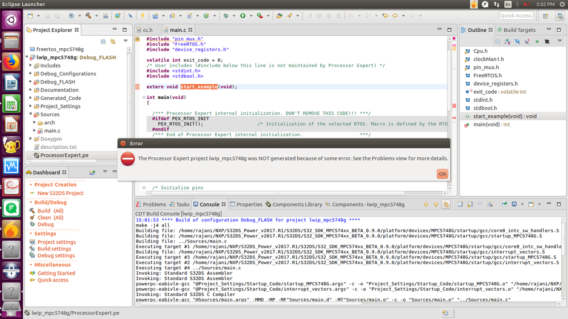Click the Open Perspective icon beside Quick Access
The width and height of the screenshot is (568, 319).
tap(545, 15)
